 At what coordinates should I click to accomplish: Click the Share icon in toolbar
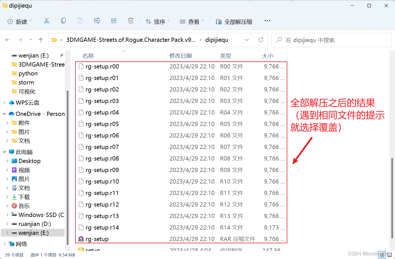point(114,20)
